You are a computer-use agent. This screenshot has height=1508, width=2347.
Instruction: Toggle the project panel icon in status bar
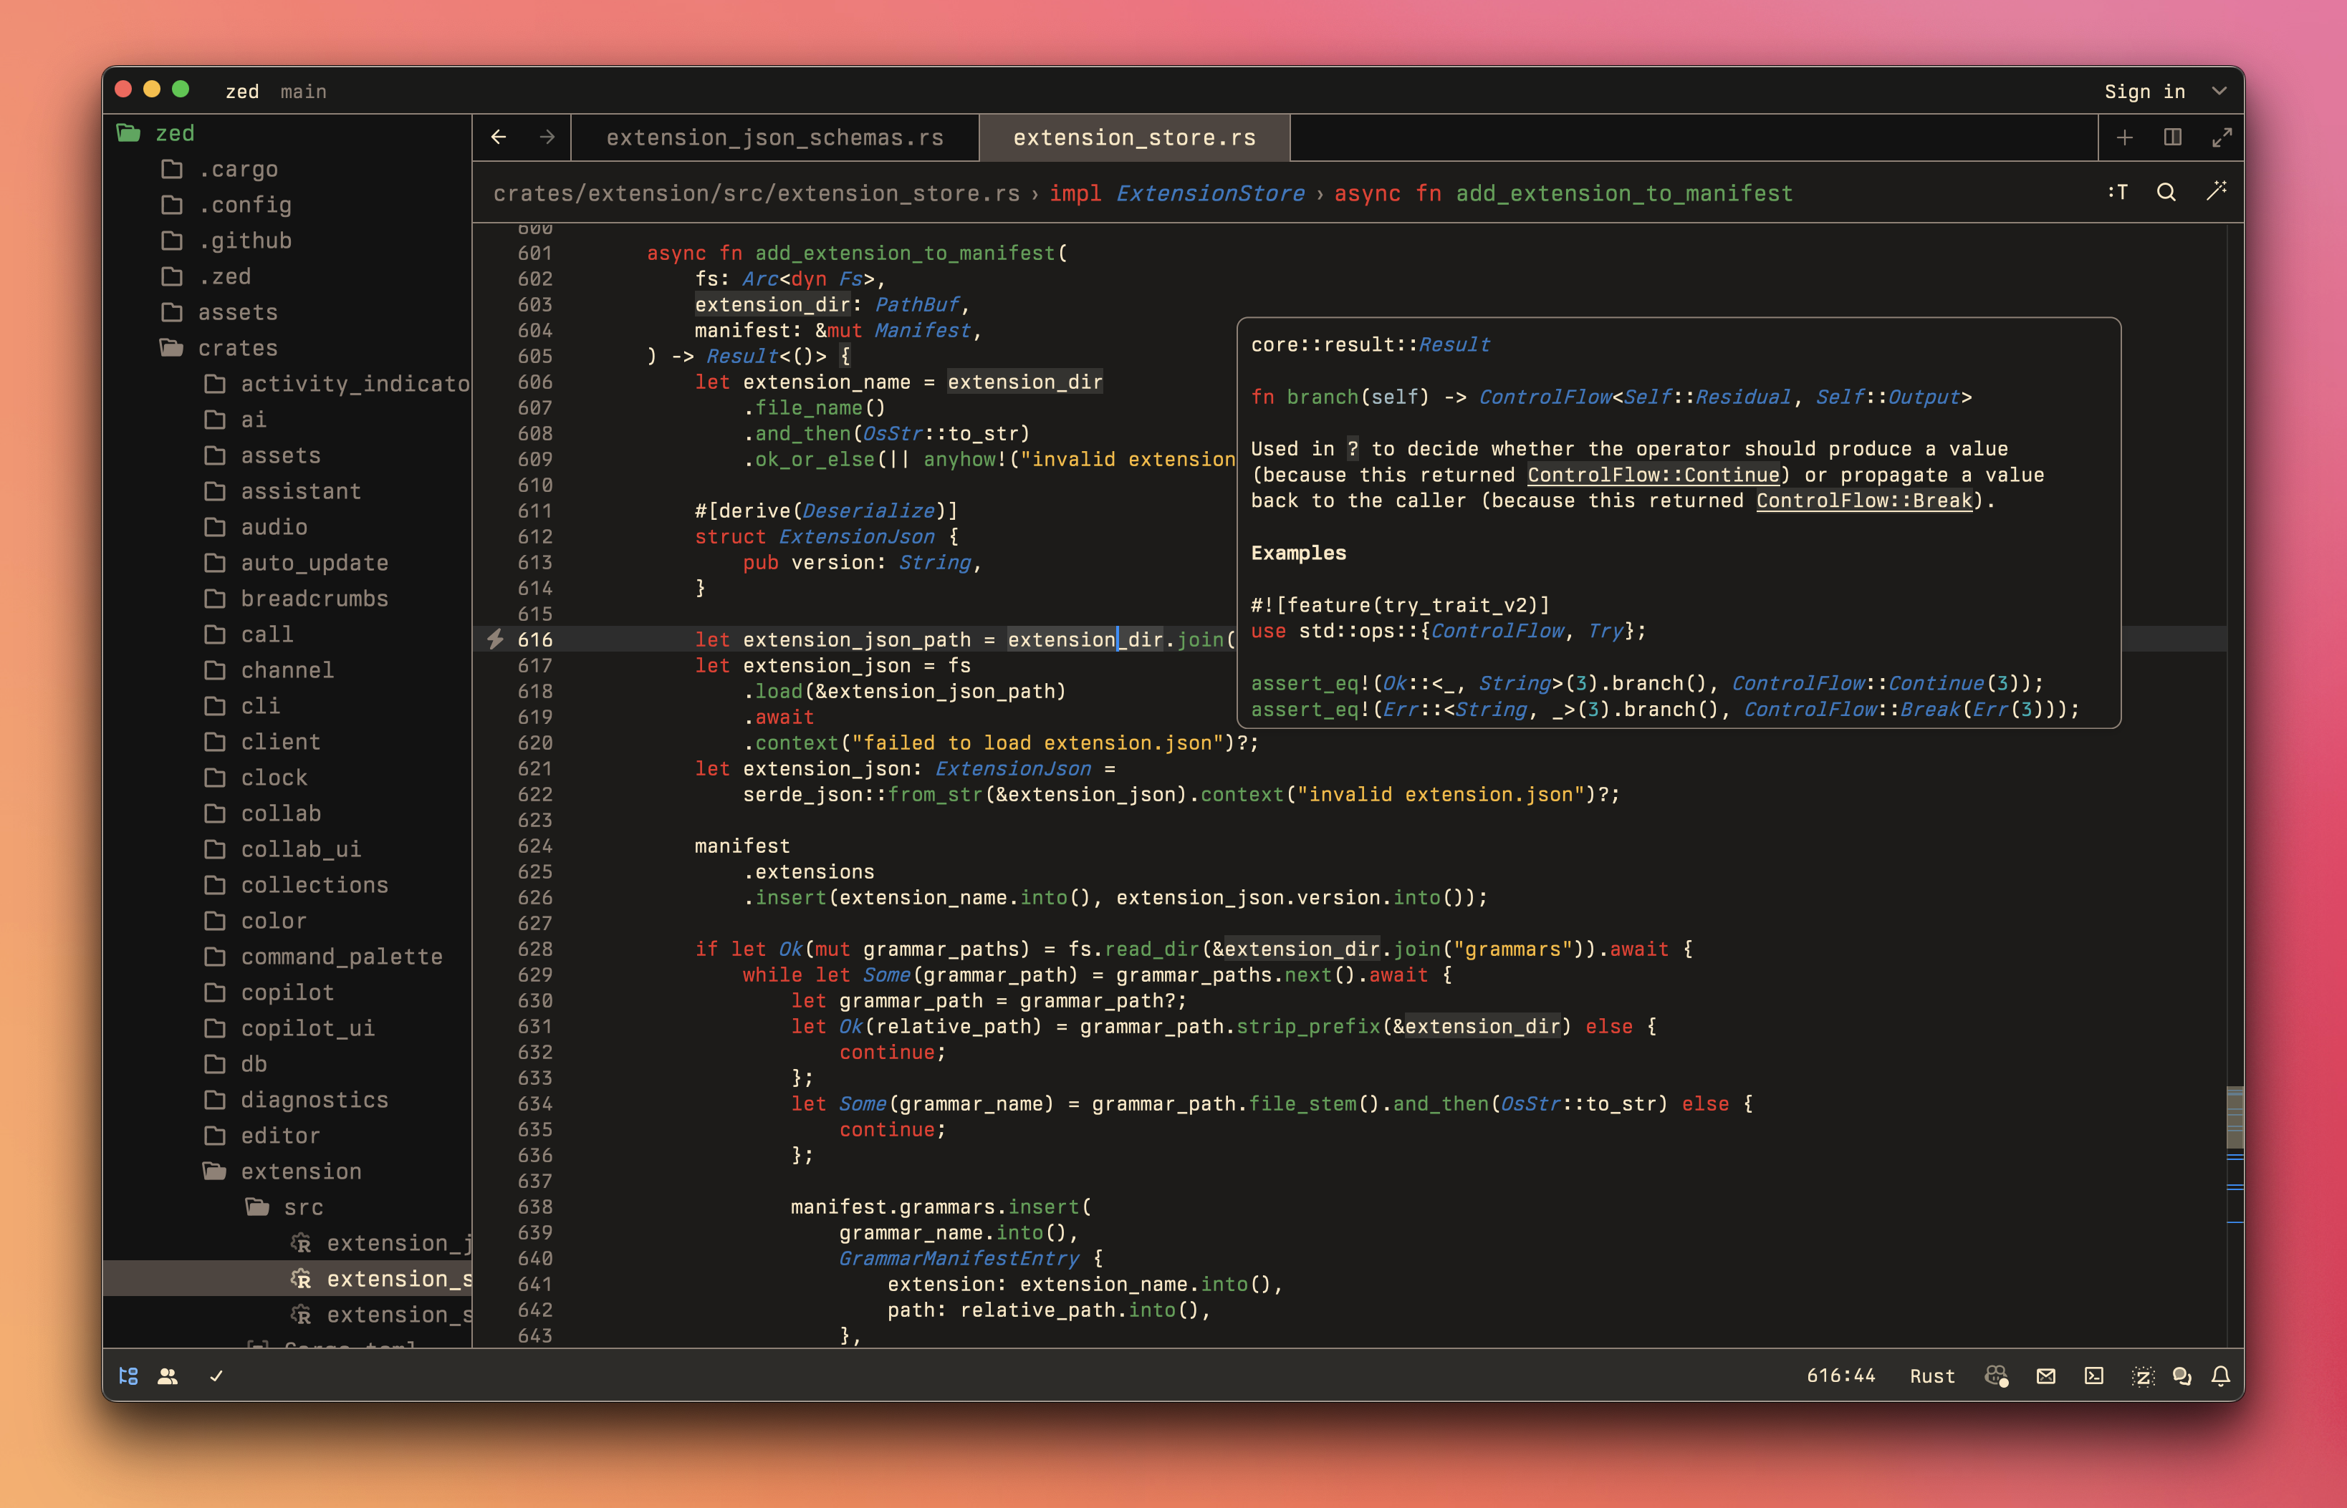[x=128, y=1376]
